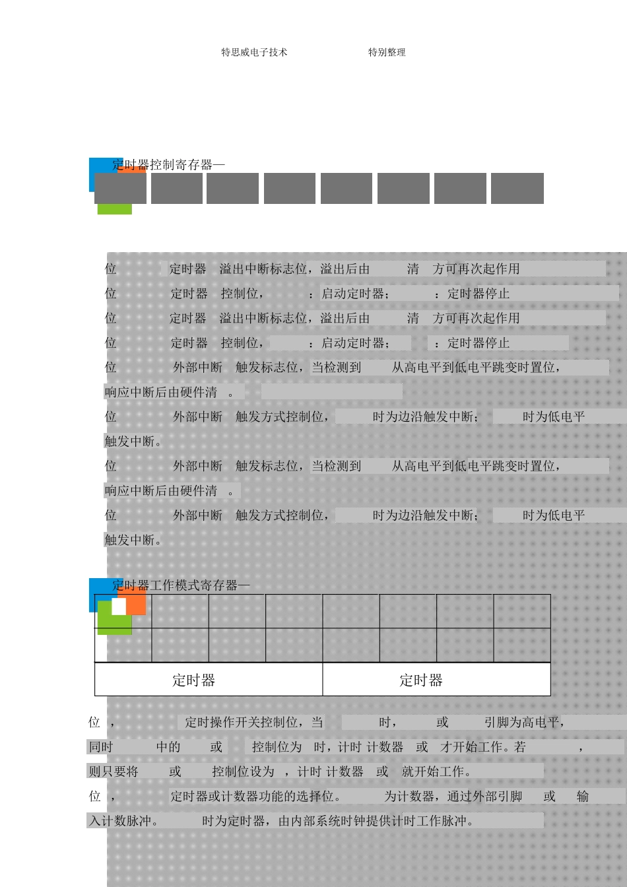This screenshot has width=627, height=887.
Task: Click the right 定时器 cell in the mode table
Action: pyautogui.click(x=436, y=680)
